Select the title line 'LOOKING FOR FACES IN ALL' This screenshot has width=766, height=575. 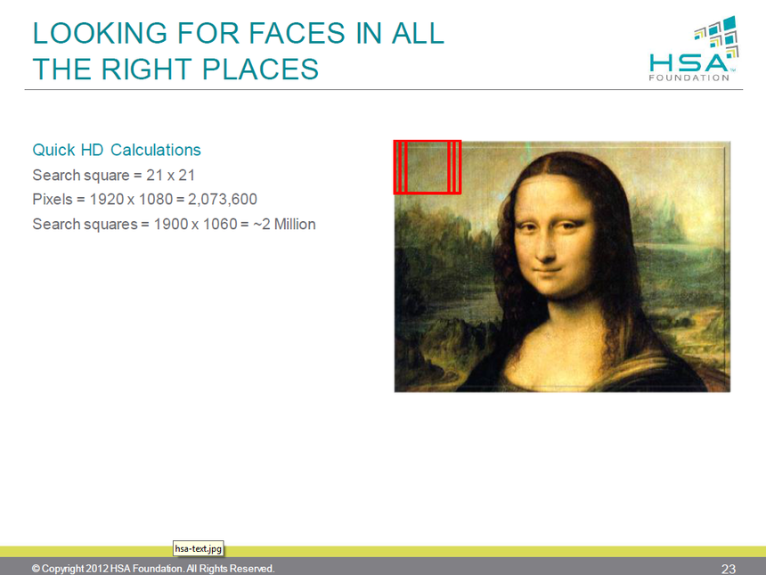pyautogui.click(x=238, y=33)
